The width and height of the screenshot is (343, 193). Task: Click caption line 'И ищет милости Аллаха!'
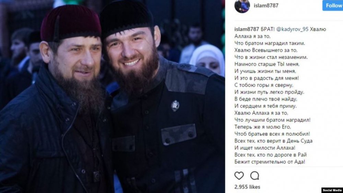pos(265,148)
